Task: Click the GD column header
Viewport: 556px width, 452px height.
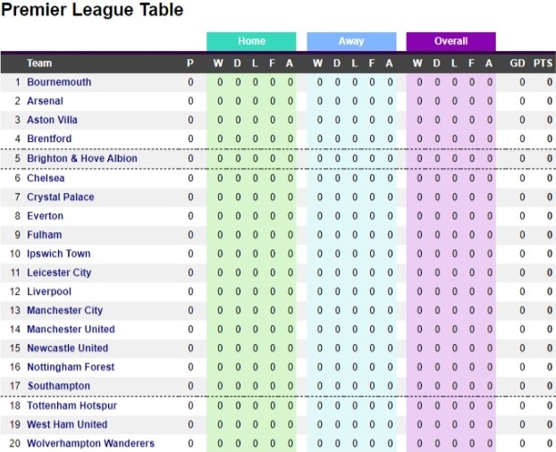Action: (x=518, y=63)
